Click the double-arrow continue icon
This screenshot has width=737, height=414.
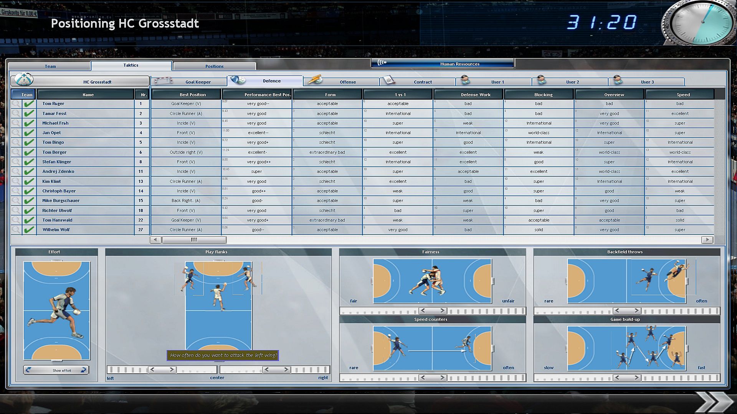click(713, 402)
